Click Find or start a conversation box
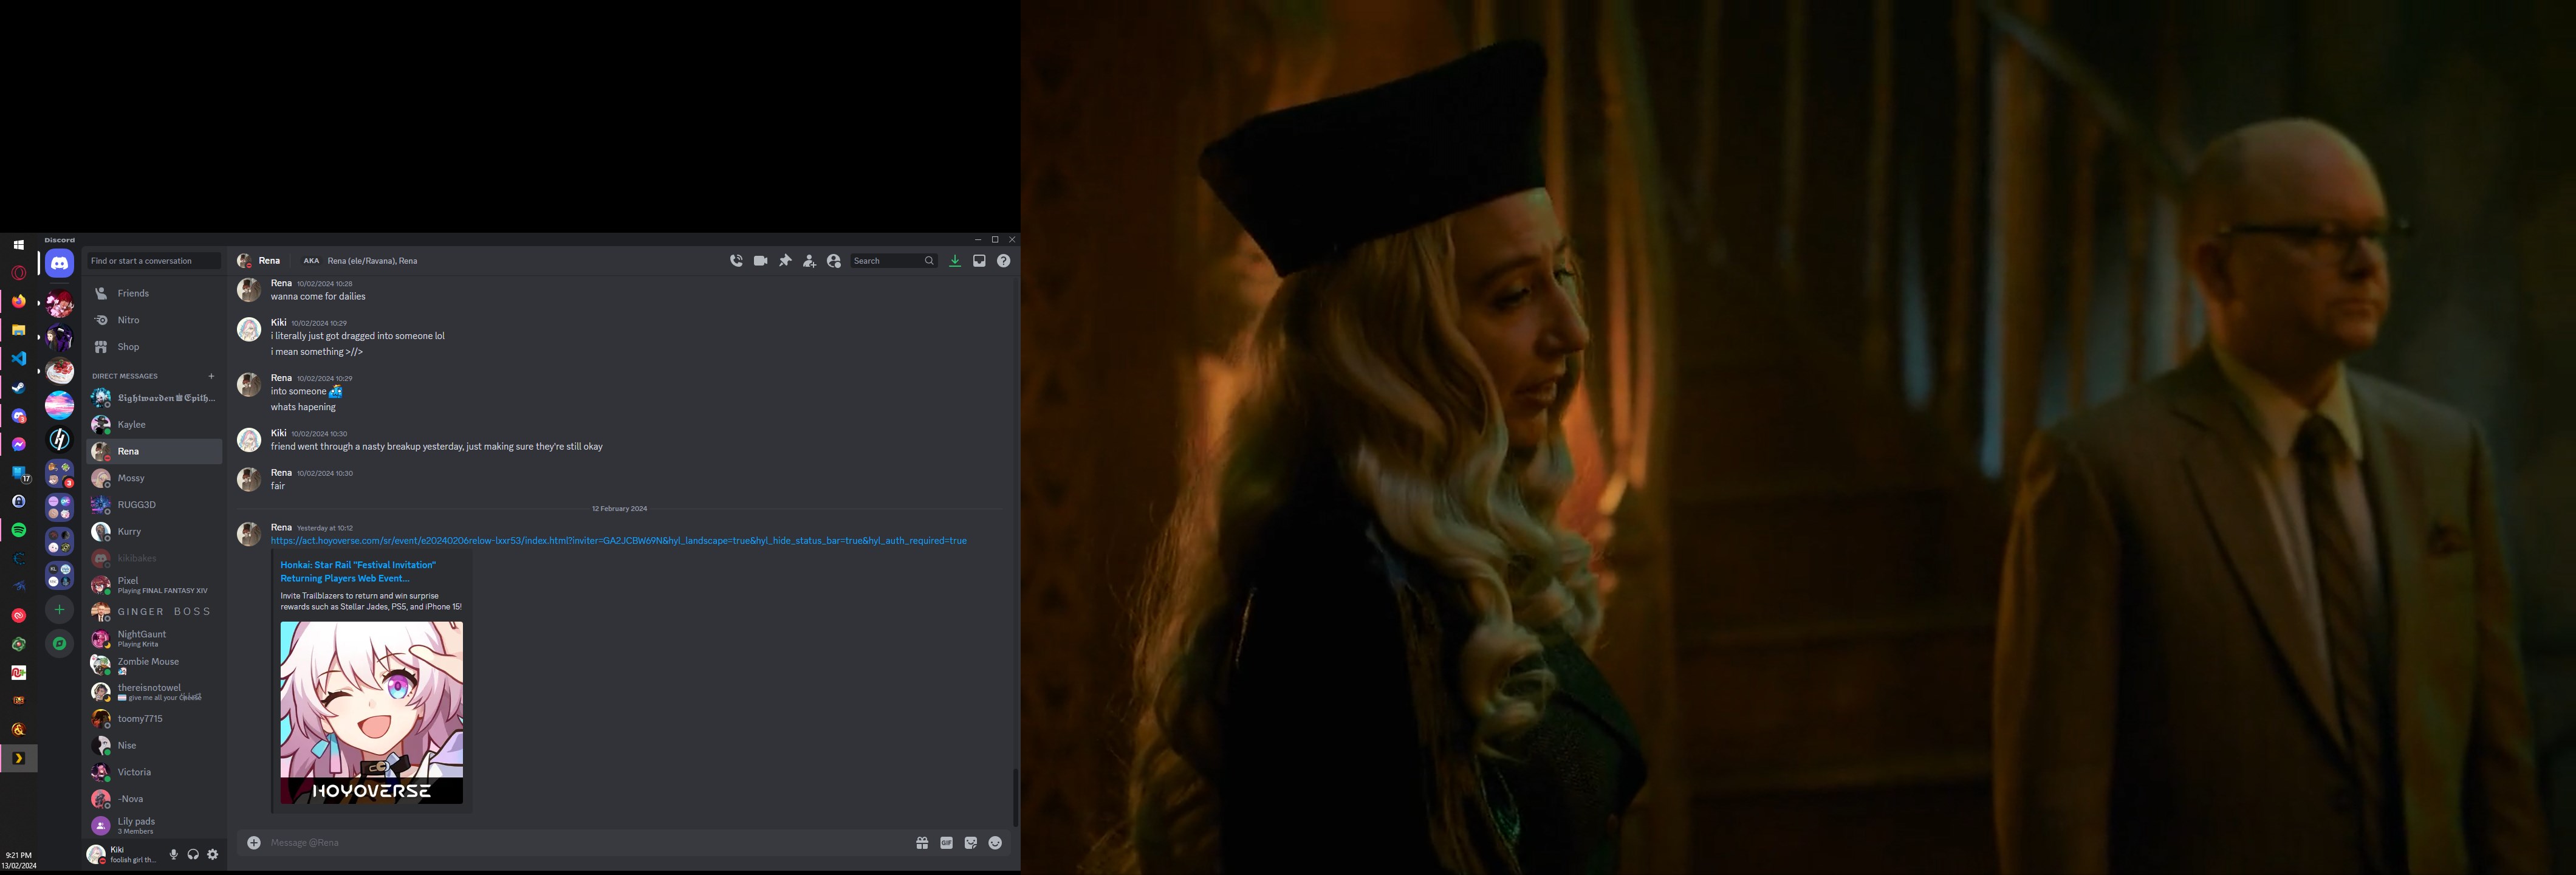The width and height of the screenshot is (2576, 875). 153,261
